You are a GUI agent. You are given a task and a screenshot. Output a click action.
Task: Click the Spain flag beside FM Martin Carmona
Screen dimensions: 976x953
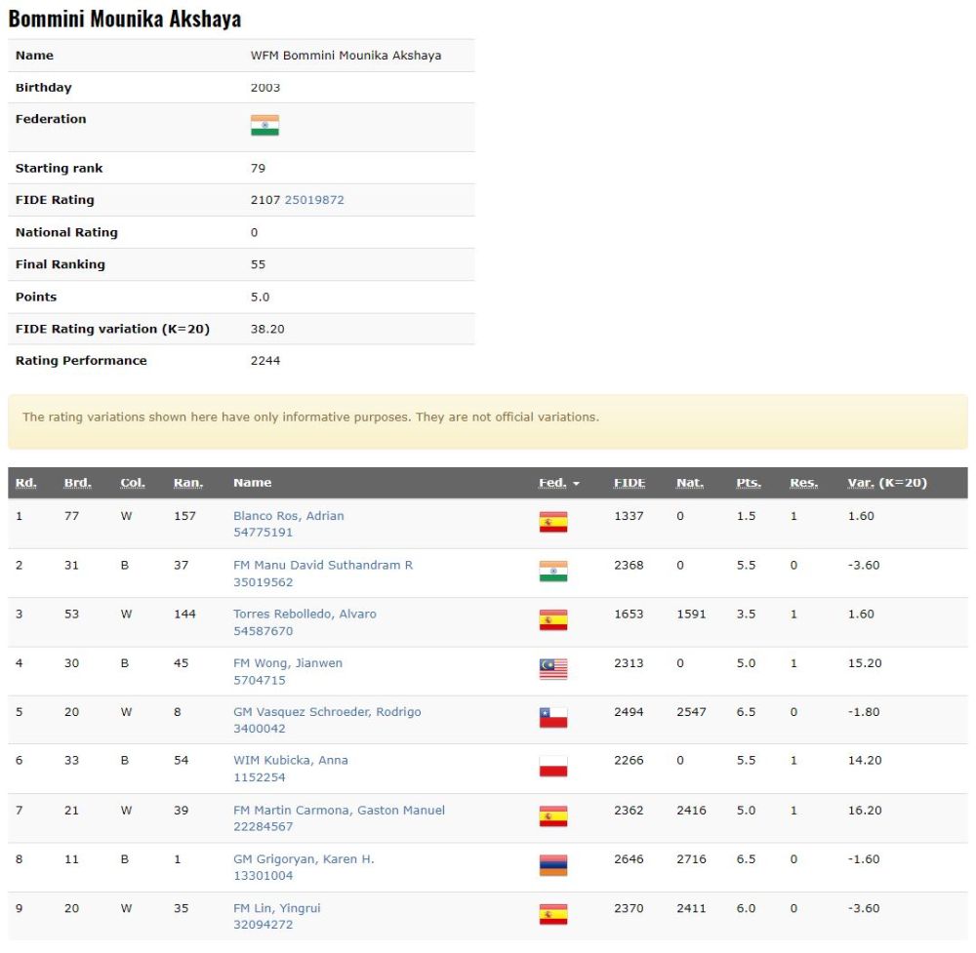click(553, 816)
